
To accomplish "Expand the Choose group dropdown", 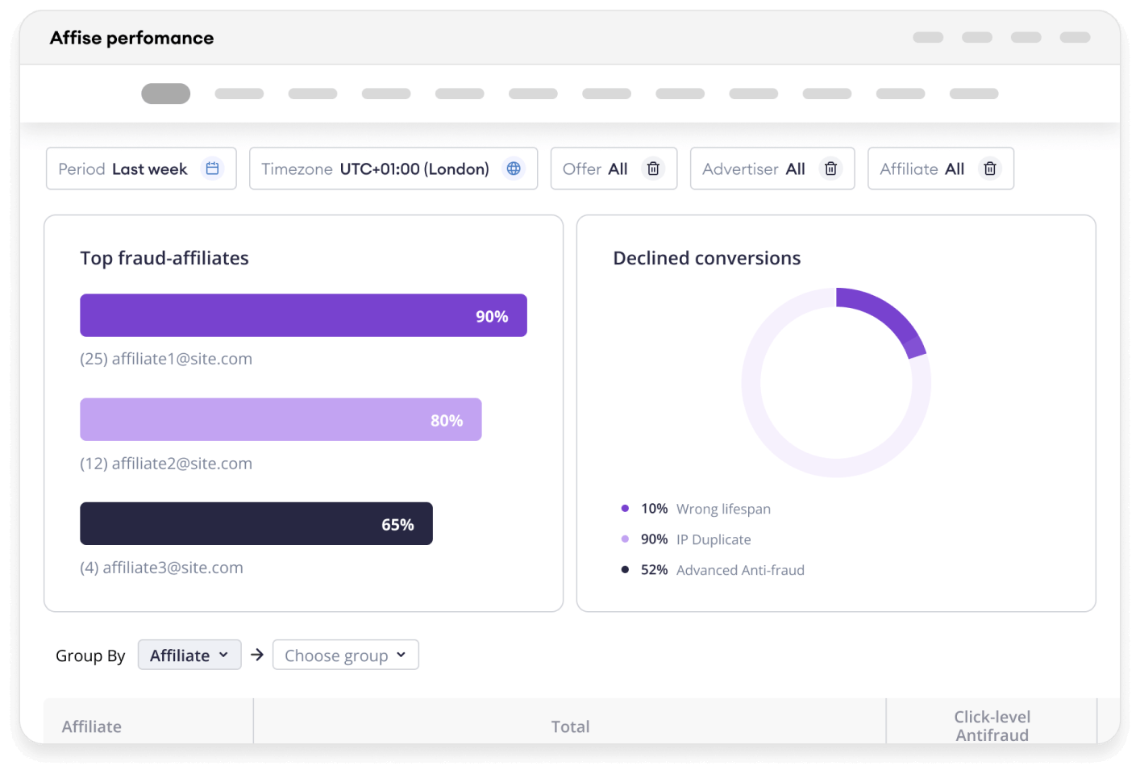I will click(345, 655).
